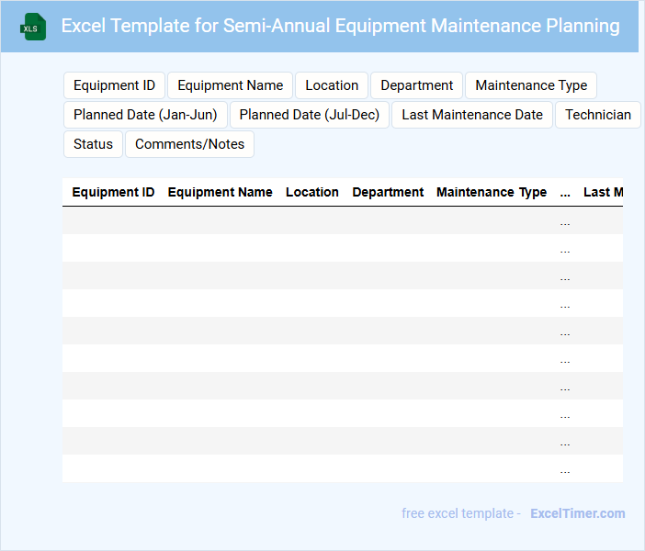645x551 pixels.
Task: Click the green XLS file icon
Action: click(33, 27)
